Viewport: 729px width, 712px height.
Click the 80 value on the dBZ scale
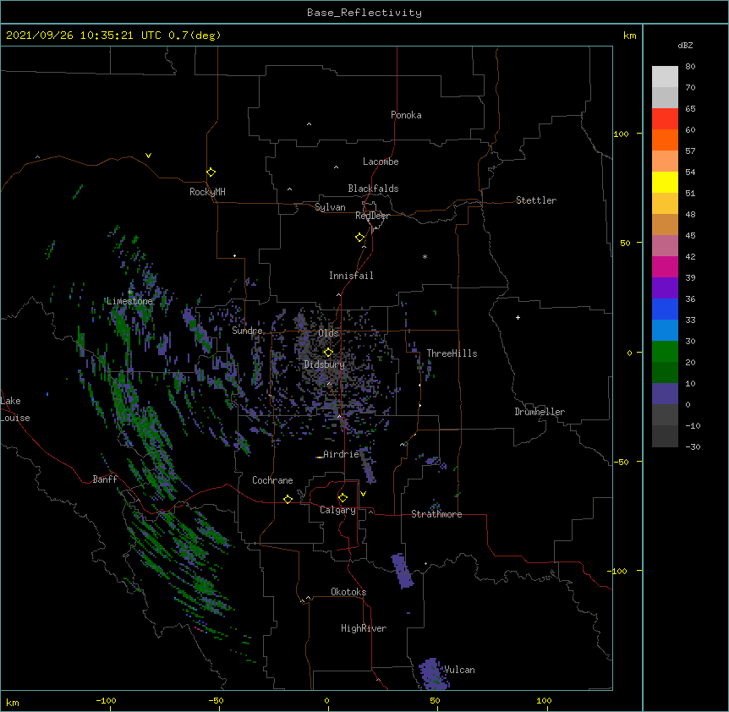click(690, 67)
